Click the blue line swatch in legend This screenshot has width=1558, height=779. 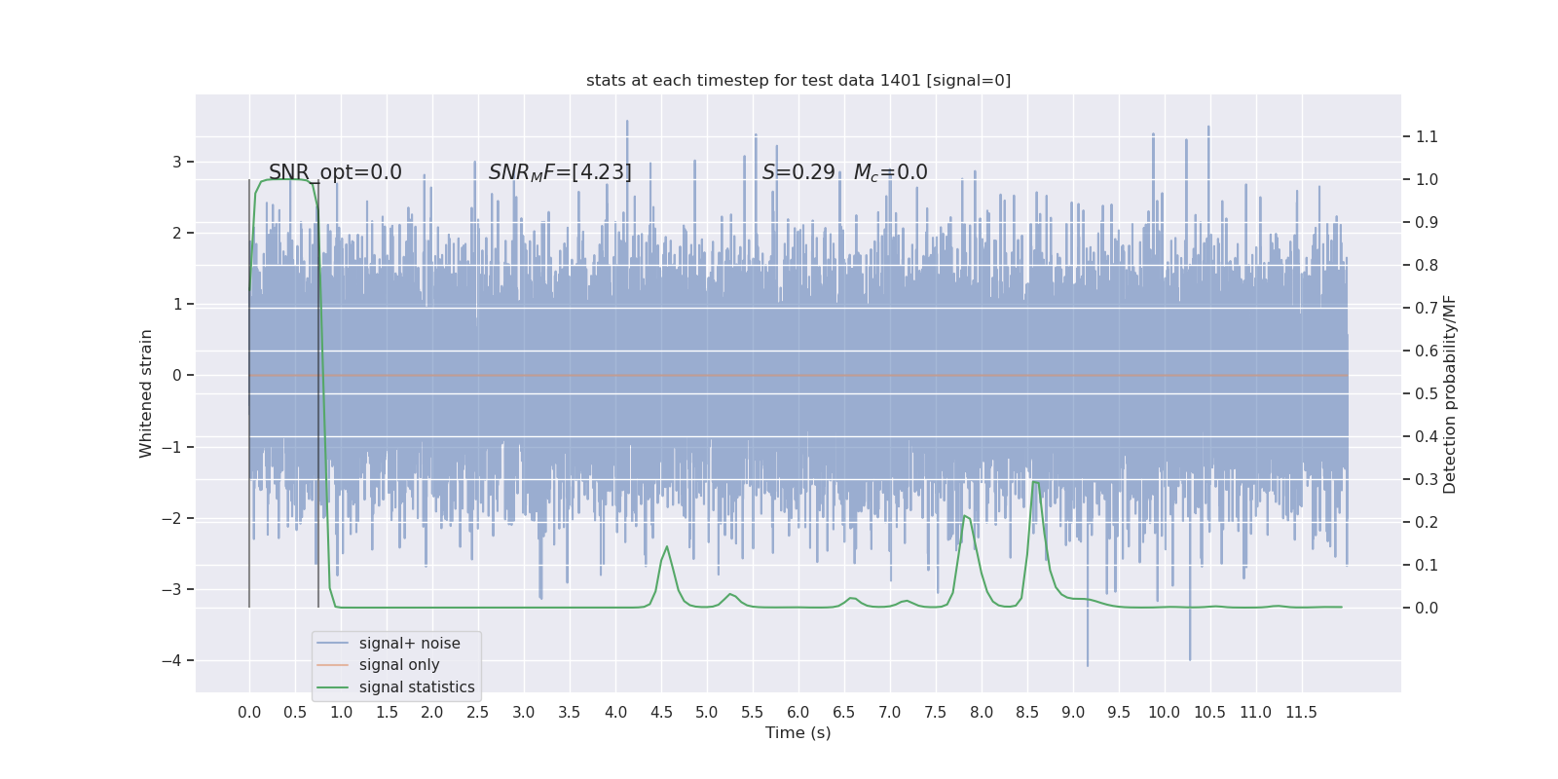tap(333, 644)
